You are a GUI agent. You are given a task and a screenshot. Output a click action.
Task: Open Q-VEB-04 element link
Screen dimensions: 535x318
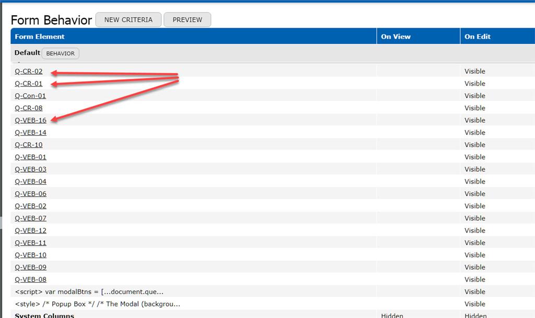pyautogui.click(x=30, y=181)
